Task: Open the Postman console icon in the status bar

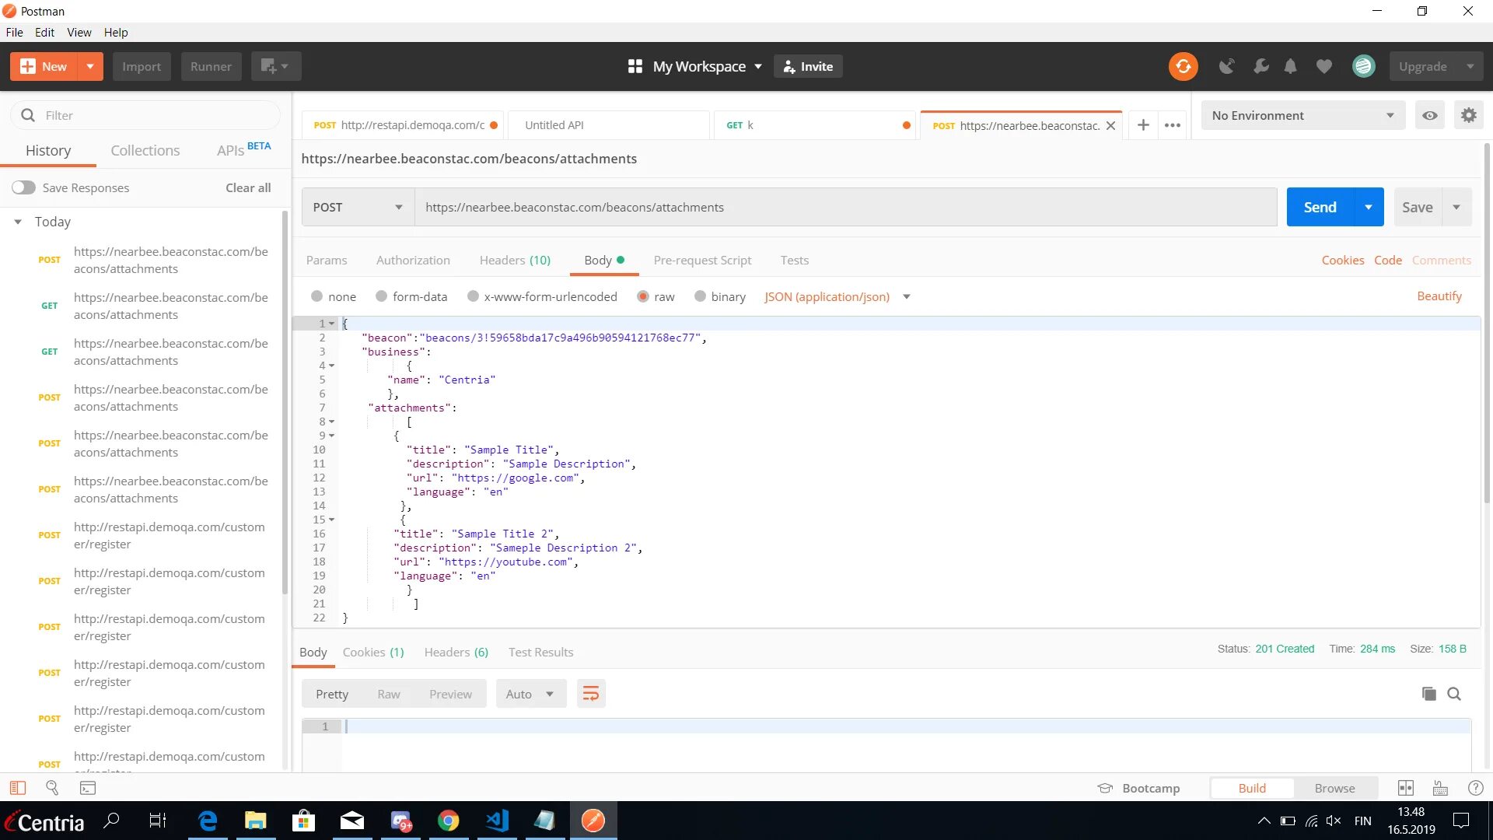Action: pos(88,788)
